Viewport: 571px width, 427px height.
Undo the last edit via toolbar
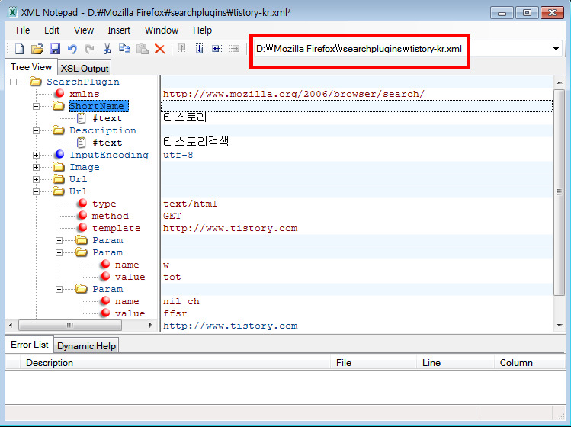(x=72, y=49)
